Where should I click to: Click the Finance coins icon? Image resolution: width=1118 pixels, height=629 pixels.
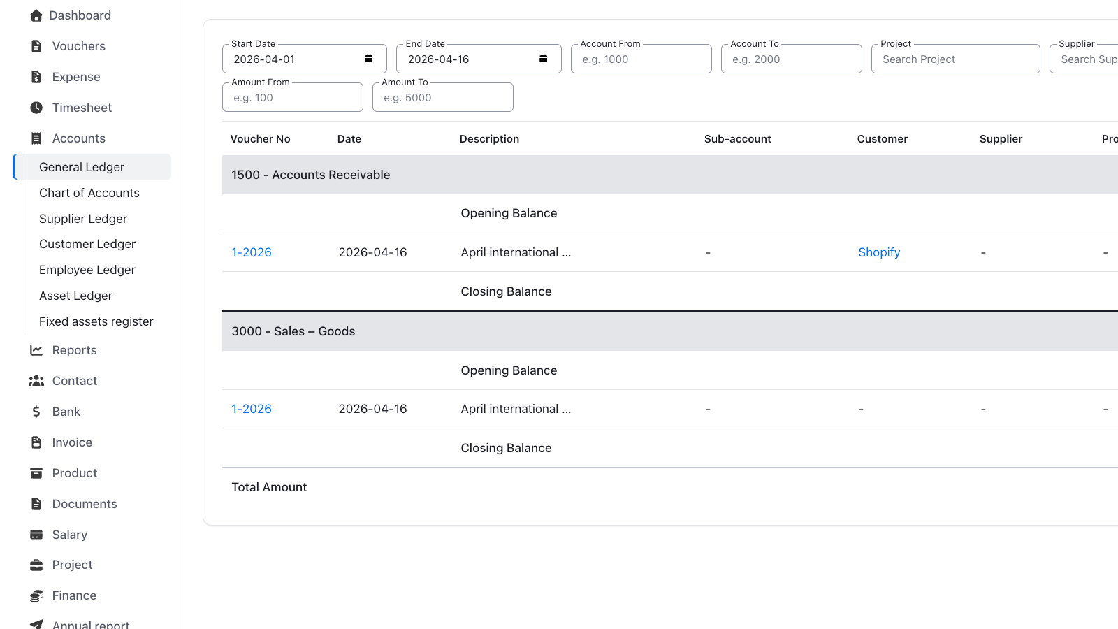tap(36, 595)
